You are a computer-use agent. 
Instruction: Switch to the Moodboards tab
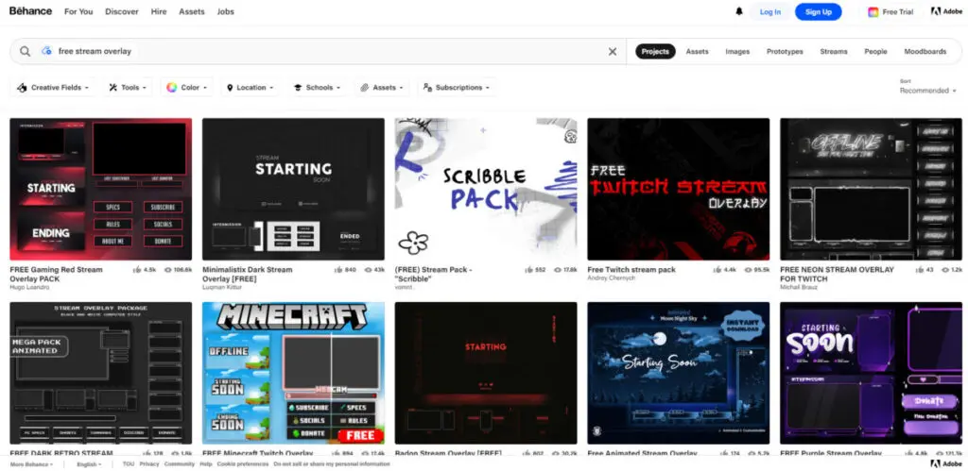point(925,52)
